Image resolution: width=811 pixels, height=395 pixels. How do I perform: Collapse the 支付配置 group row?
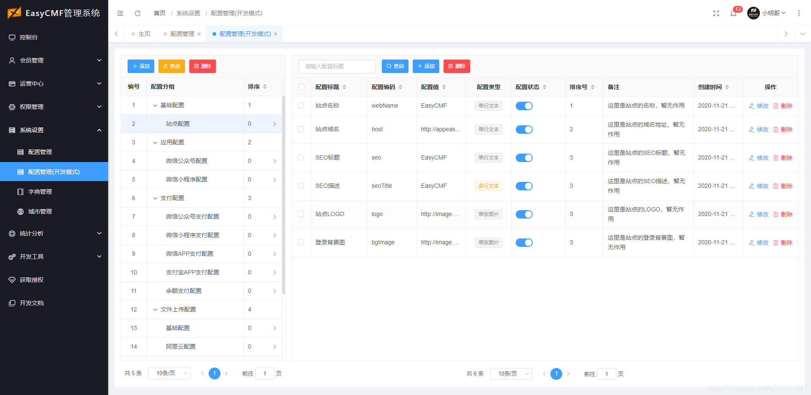[155, 198]
